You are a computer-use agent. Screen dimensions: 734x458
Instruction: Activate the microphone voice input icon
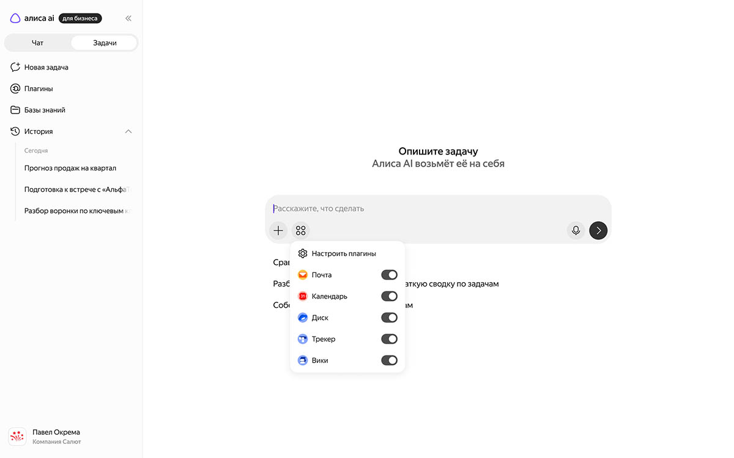coord(576,230)
